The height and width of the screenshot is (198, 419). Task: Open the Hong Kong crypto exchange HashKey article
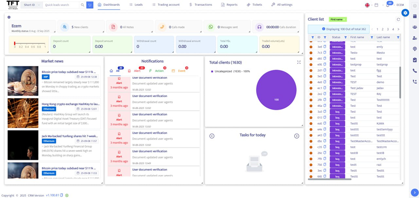point(71,104)
